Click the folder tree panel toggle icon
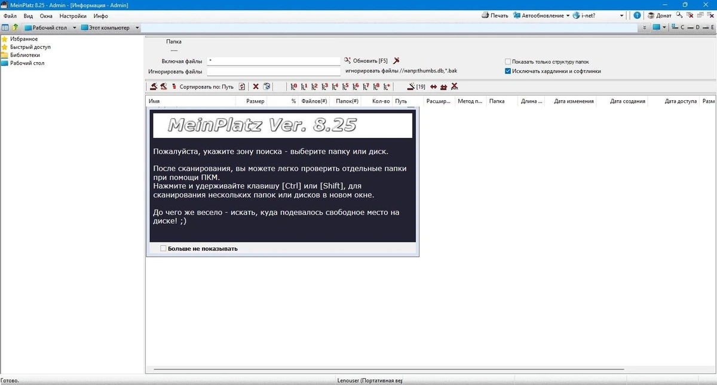Image resolution: width=717 pixels, height=385 pixels. click(5, 27)
